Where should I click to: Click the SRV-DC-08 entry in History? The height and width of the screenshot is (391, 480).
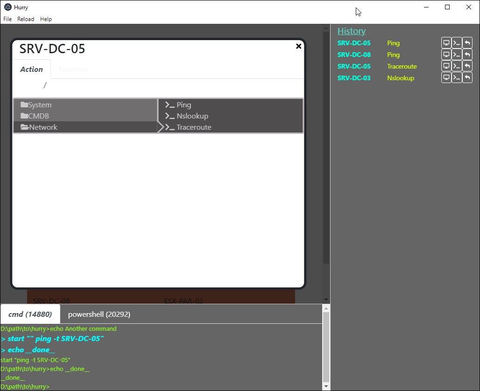tap(353, 54)
